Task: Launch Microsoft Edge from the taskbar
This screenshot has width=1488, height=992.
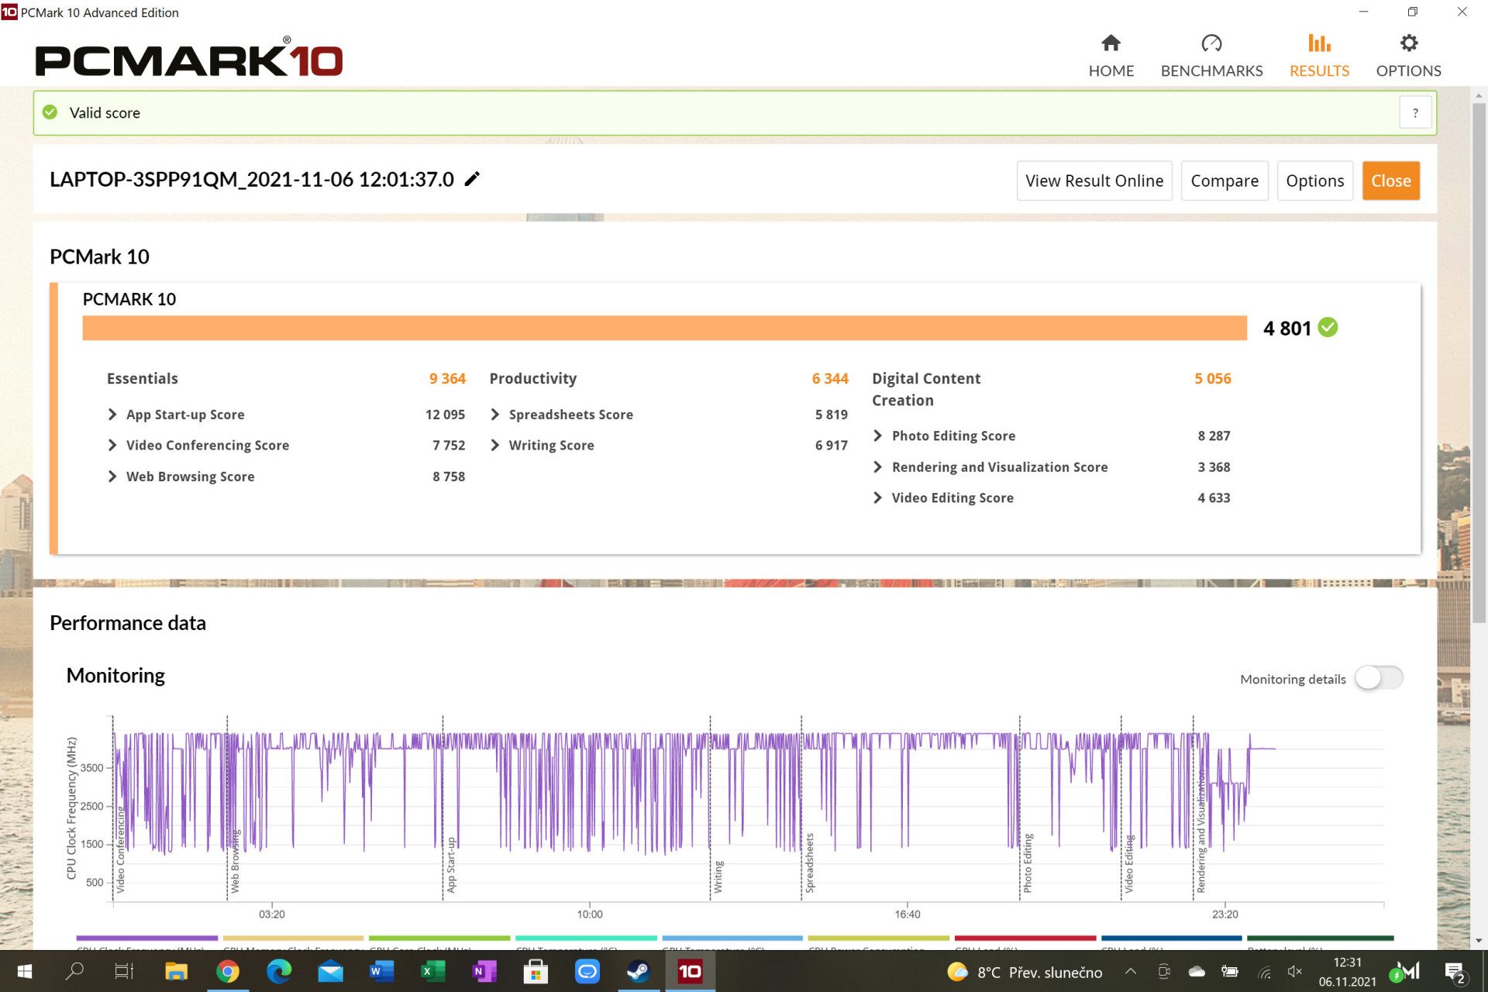Action: point(279,971)
